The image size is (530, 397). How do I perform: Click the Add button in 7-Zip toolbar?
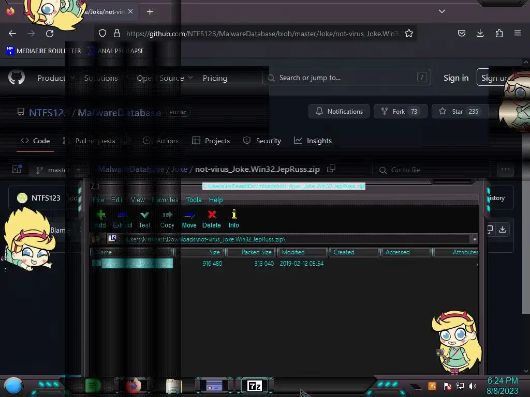[100, 219]
